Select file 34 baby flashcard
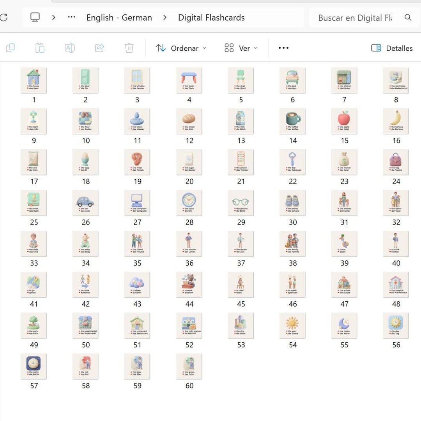 click(x=85, y=244)
